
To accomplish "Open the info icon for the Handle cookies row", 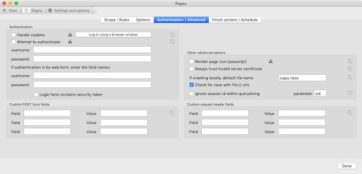I will pos(172,34).
